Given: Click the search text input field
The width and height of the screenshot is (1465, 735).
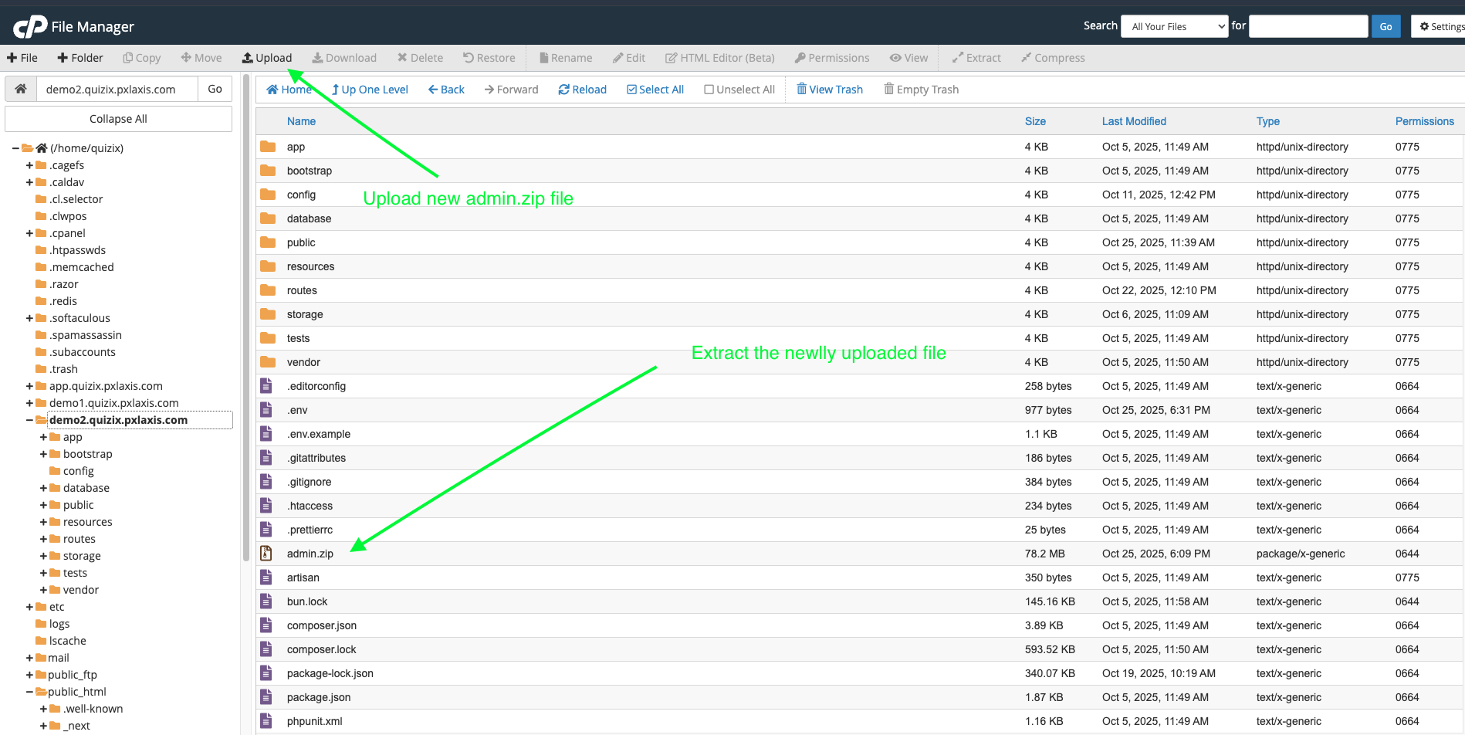Looking at the screenshot, I should tap(1308, 26).
